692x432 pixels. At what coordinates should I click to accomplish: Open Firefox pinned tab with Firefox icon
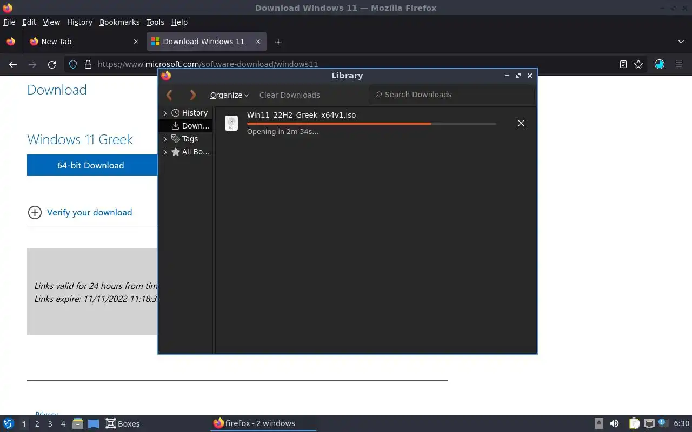pos(11,42)
